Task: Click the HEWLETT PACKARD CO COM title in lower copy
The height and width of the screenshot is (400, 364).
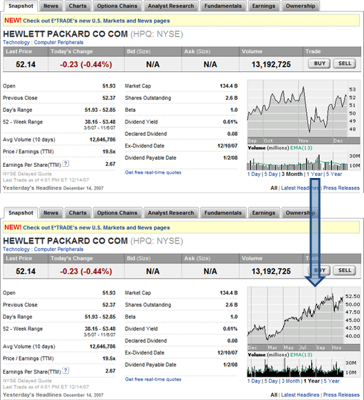Action: click(x=65, y=241)
